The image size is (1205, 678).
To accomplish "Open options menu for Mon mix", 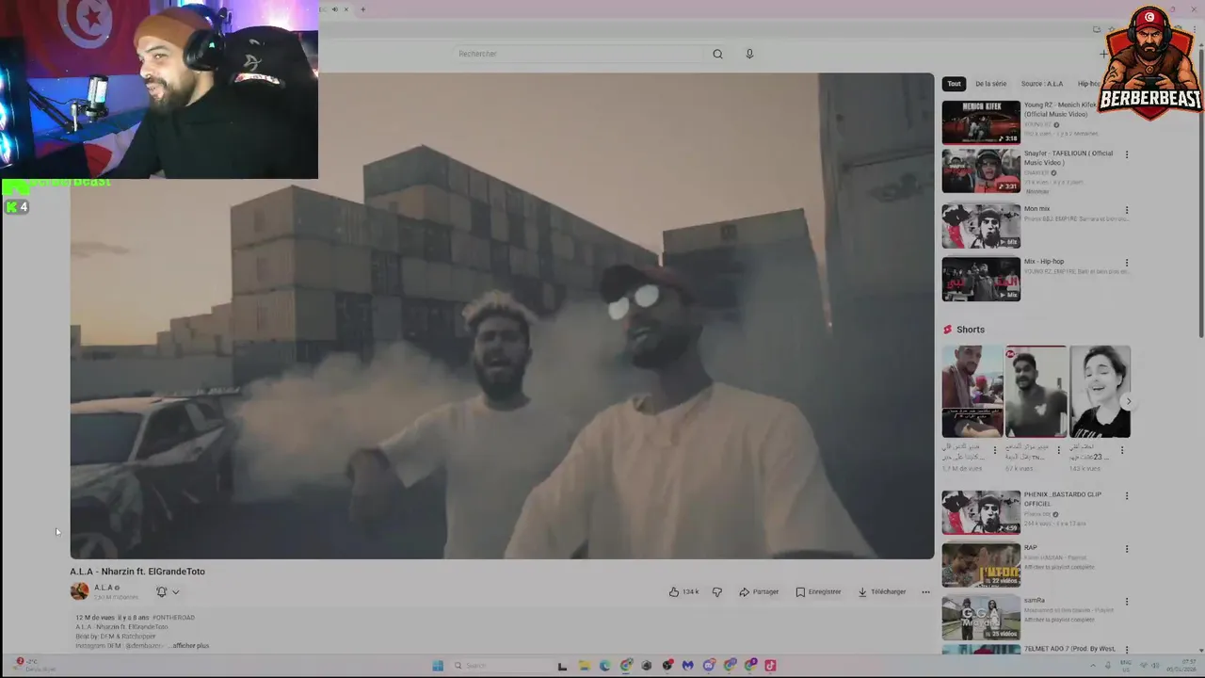I will click(x=1126, y=210).
